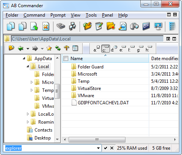This screenshot has height=155, width=182.
Task: Open the command prompt icon
Action: click(146, 26)
